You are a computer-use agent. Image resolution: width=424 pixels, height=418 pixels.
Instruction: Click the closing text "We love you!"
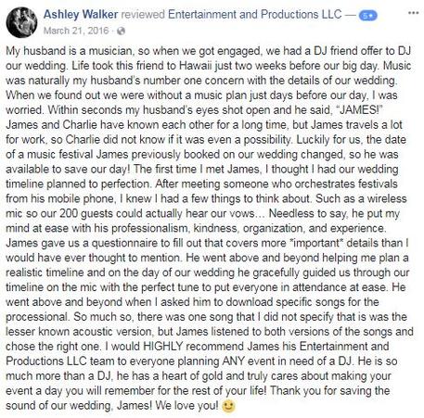tap(186, 406)
